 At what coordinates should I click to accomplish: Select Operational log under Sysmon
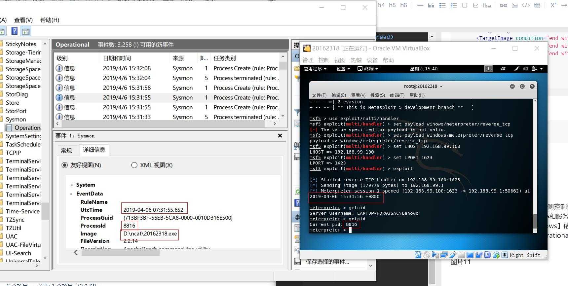(28, 128)
